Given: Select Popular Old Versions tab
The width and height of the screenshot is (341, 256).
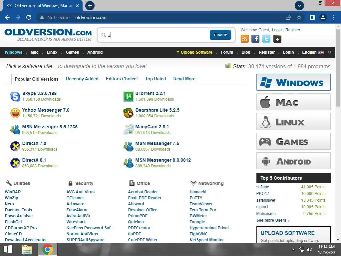Looking at the screenshot, I should click(x=37, y=79).
